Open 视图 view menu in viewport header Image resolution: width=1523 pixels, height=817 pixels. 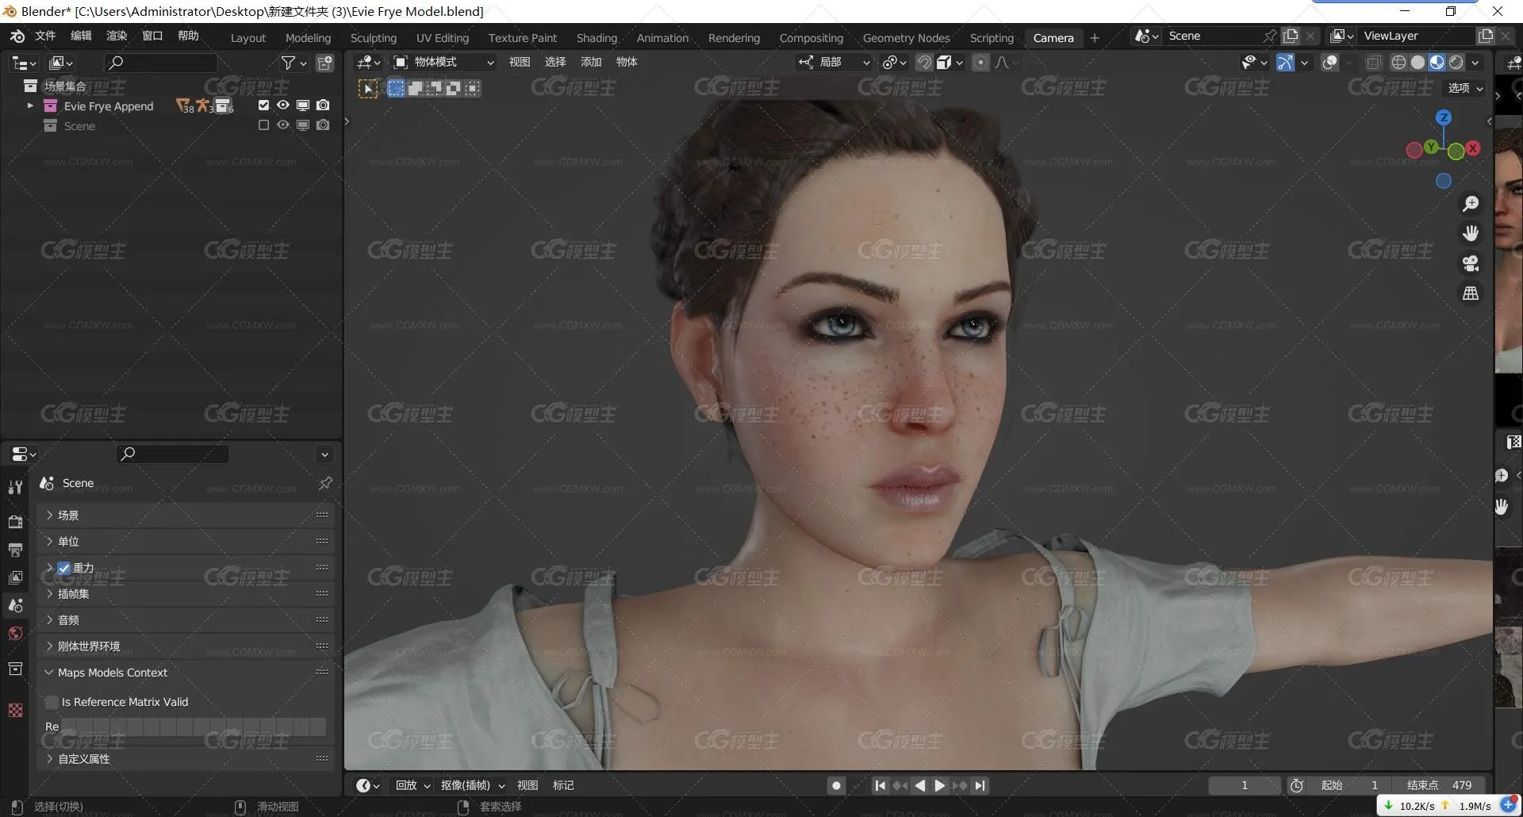point(520,63)
